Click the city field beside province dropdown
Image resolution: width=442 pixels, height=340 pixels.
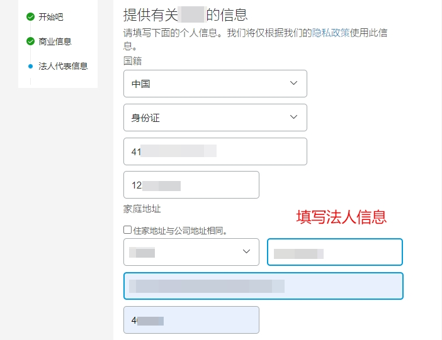coord(335,252)
